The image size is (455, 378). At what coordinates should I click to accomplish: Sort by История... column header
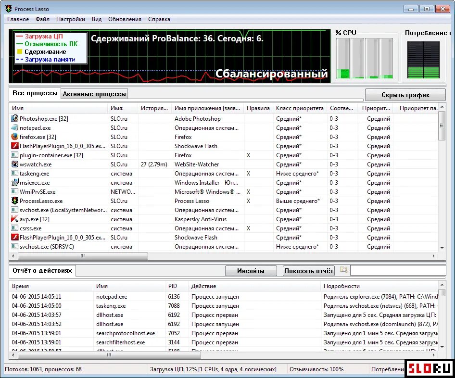pyautogui.click(x=154, y=108)
